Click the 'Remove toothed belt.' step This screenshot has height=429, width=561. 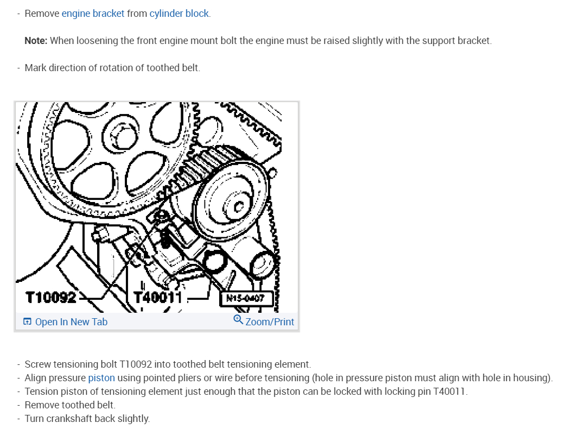click(70, 405)
